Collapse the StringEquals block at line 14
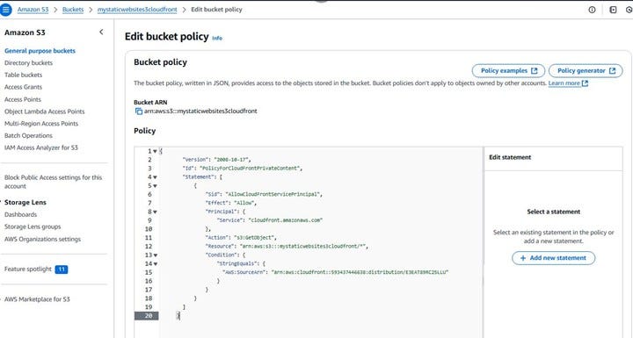633x338 pixels. click(155, 263)
